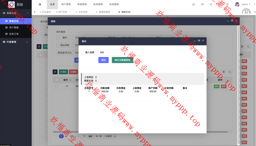
Task: Click the 转化为数据表格 button
Action: pyautogui.click(x=122, y=60)
